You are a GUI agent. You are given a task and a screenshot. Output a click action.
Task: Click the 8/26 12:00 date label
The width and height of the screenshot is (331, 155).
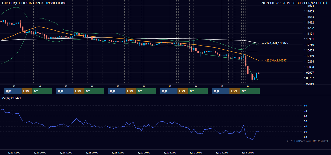click(x=14, y=152)
